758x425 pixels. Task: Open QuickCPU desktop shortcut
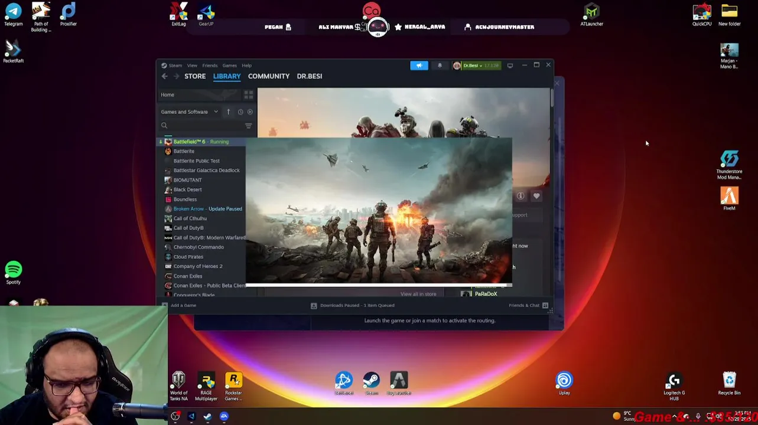702,15
